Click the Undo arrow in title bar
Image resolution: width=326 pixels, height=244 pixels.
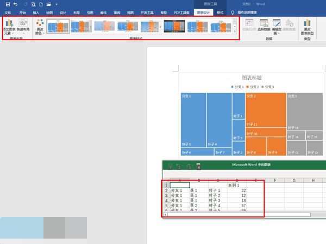point(15,4)
